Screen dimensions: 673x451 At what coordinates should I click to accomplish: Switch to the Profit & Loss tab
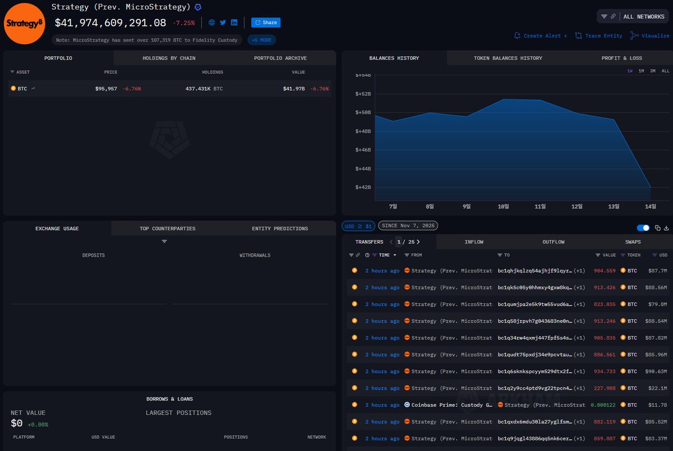pyautogui.click(x=621, y=58)
